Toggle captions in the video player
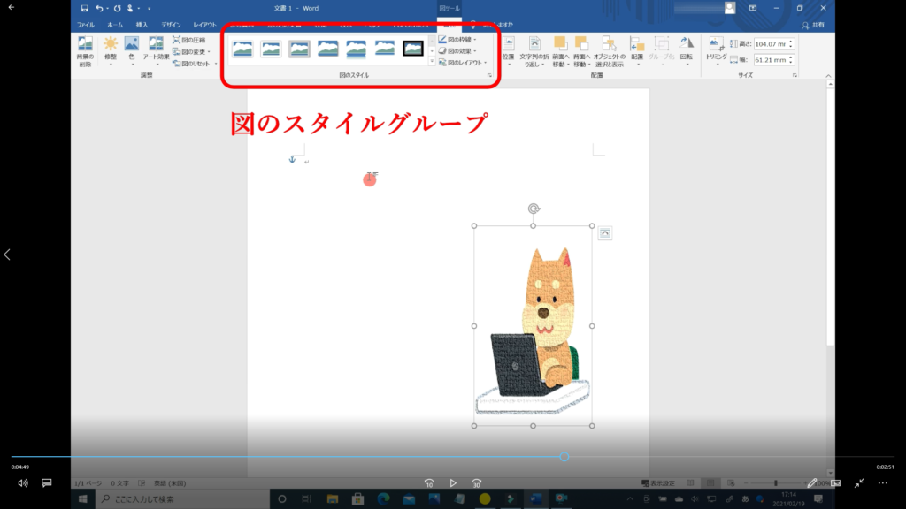 coord(47,482)
